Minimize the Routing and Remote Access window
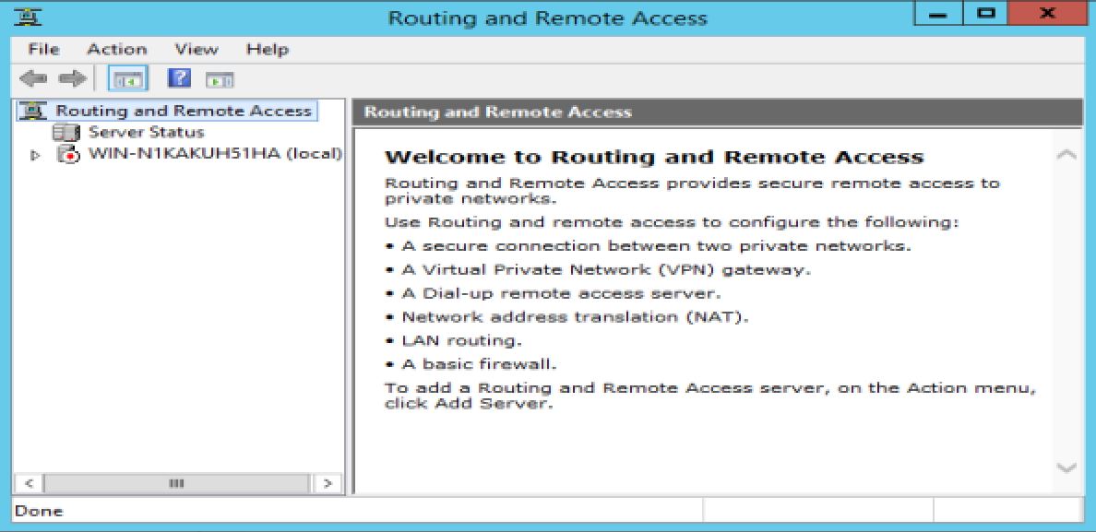Screen dimensions: 1096x532 coord(940,14)
